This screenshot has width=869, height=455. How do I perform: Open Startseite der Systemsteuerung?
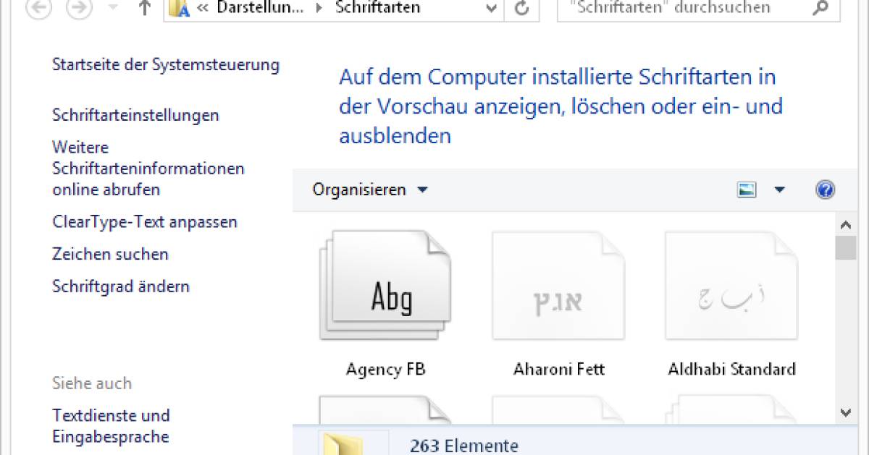(166, 64)
